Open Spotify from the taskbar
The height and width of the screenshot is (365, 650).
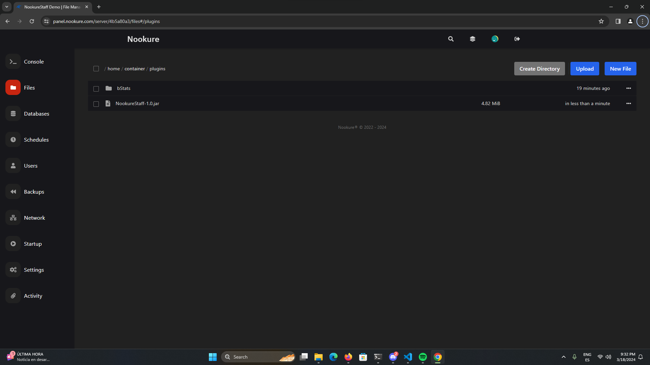click(x=423, y=357)
